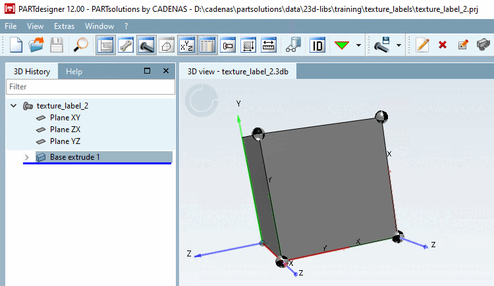Click the green downward triangle icon
This screenshot has height=286, width=494.
click(x=342, y=45)
